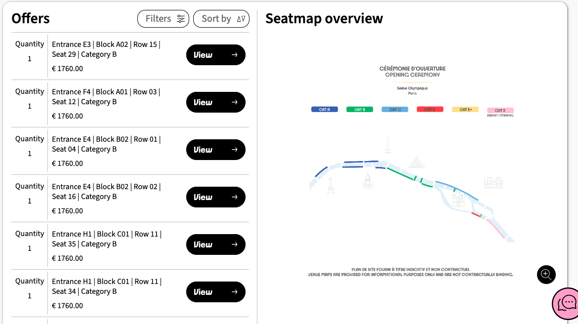Open the pink chat support bubble
The width and height of the screenshot is (578, 324).
(567, 302)
